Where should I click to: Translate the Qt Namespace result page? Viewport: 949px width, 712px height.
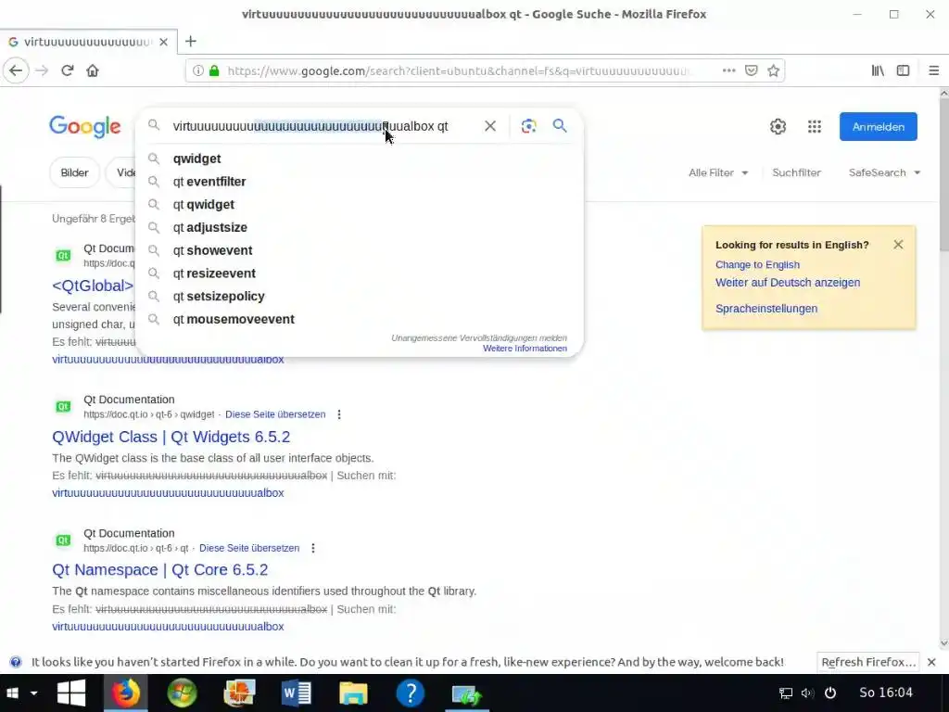(248, 548)
